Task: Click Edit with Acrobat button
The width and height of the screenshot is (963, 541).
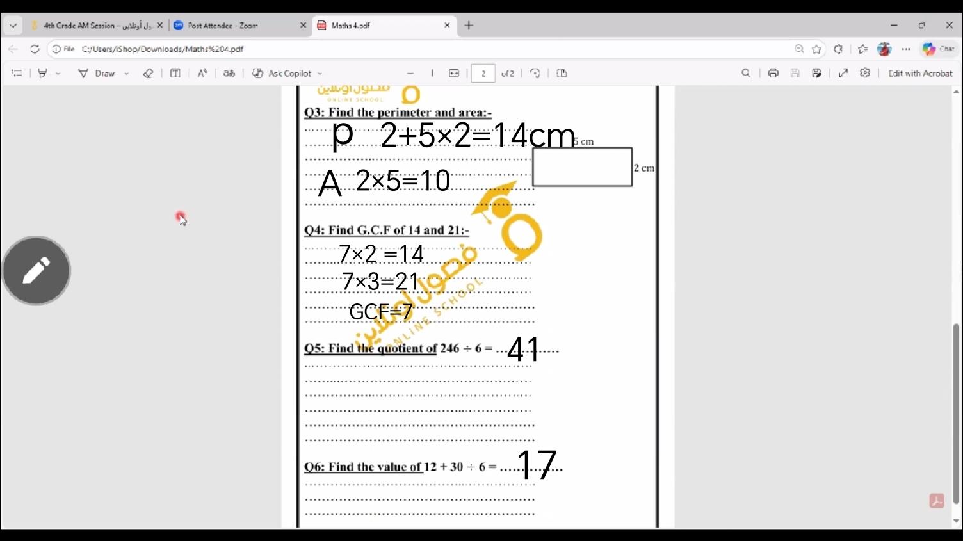Action: (x=920, y=74)
